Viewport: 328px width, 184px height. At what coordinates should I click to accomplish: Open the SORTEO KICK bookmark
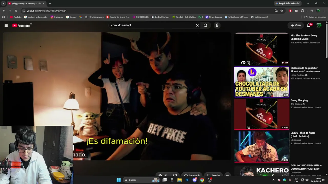[141, 17]
